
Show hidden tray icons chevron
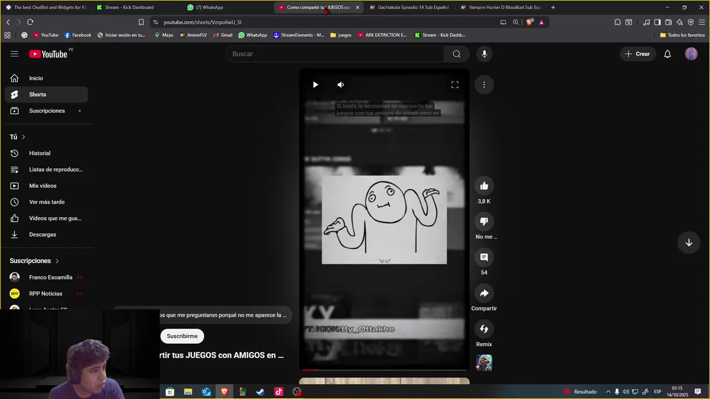pos(608,392)
